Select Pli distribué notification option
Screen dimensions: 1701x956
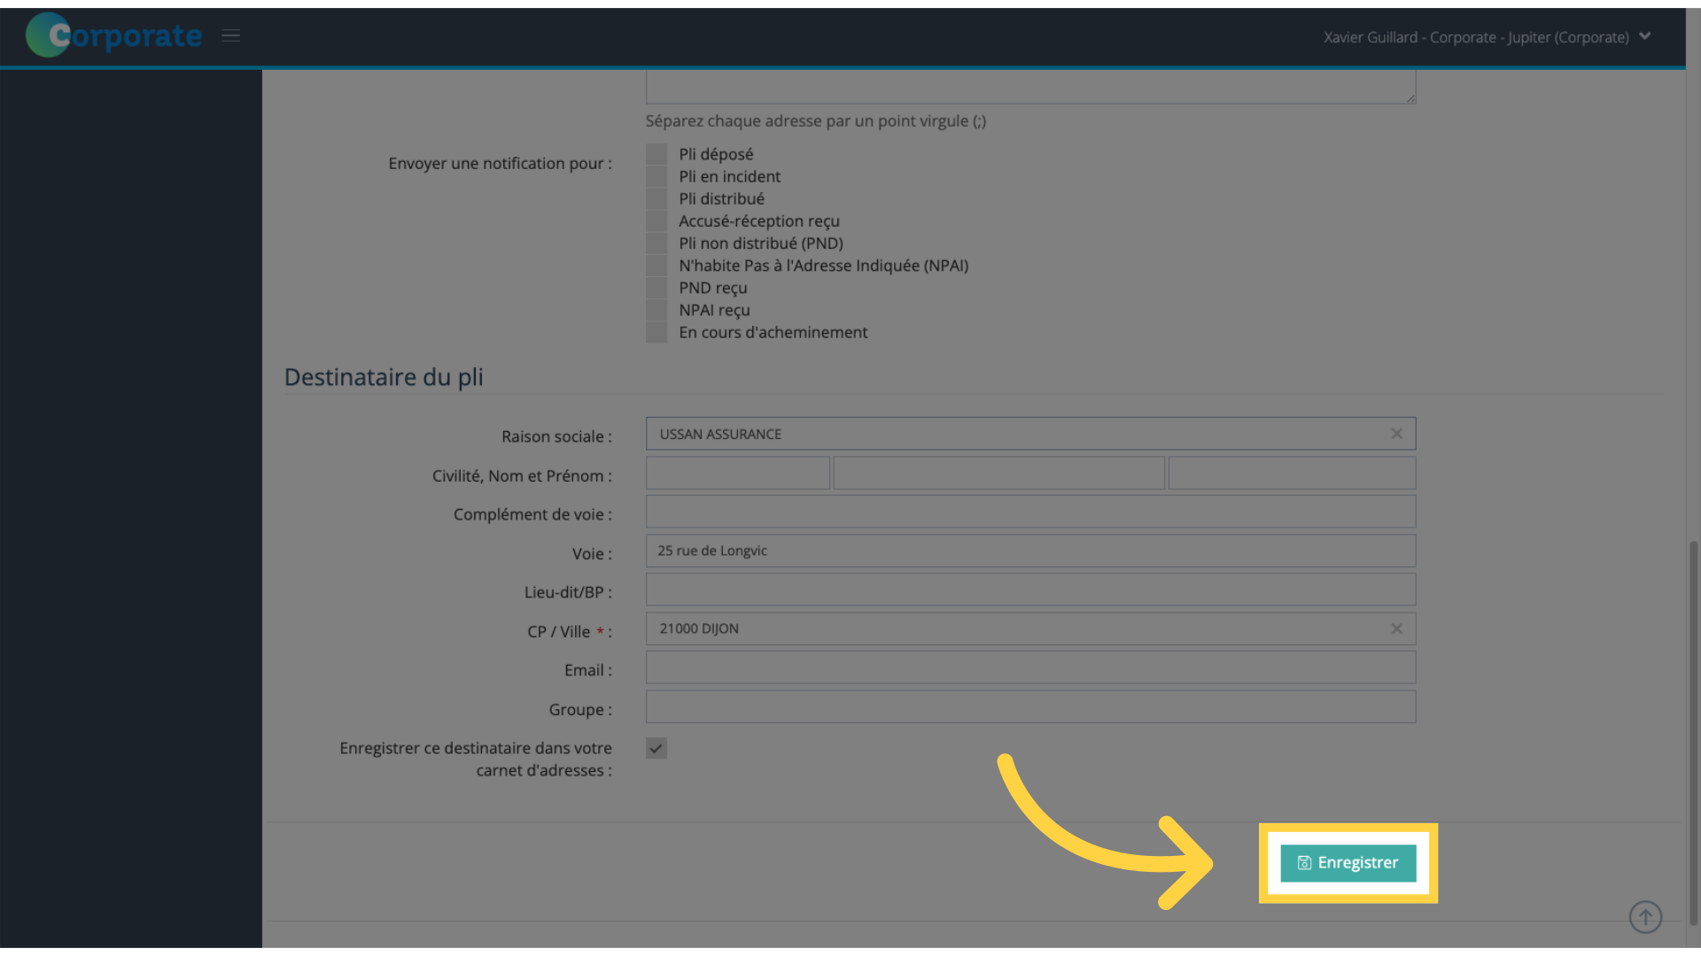(656, 198)
